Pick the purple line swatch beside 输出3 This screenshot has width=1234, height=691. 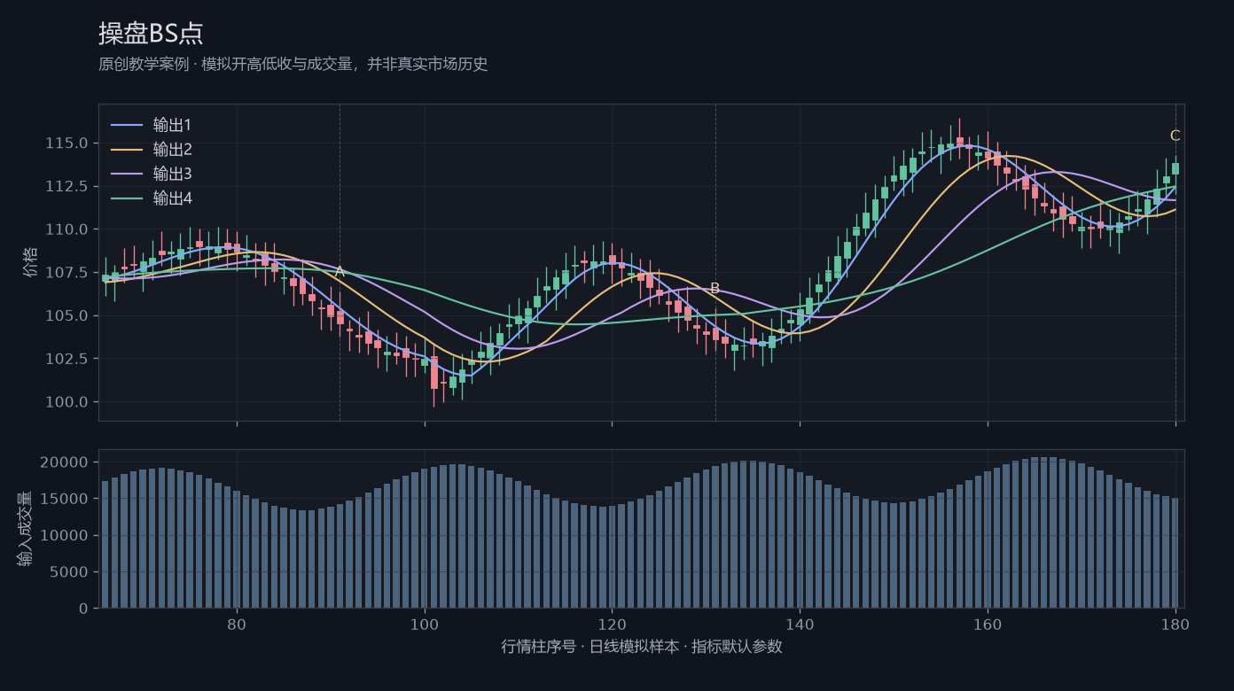click(126, 174)
